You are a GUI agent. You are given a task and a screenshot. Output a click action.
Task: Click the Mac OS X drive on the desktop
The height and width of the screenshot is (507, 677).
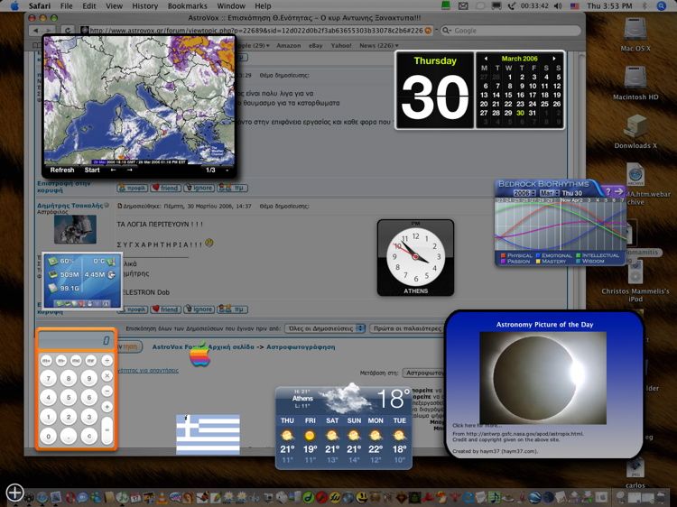[x=635, y=34]
